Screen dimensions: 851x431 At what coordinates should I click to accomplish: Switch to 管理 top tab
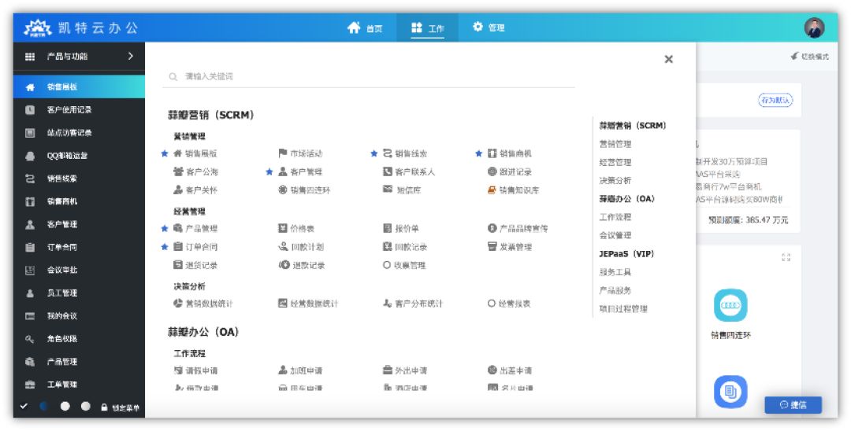tap(489, 28)
